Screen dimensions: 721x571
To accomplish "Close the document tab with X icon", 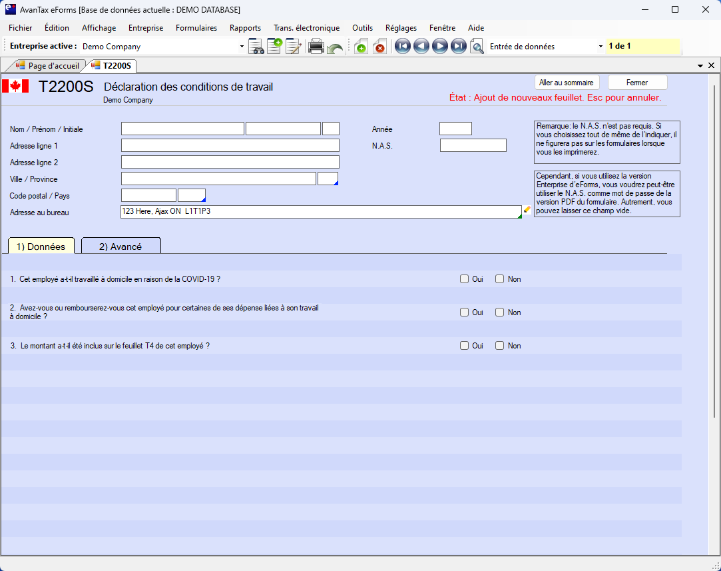I will click(711, 65).
